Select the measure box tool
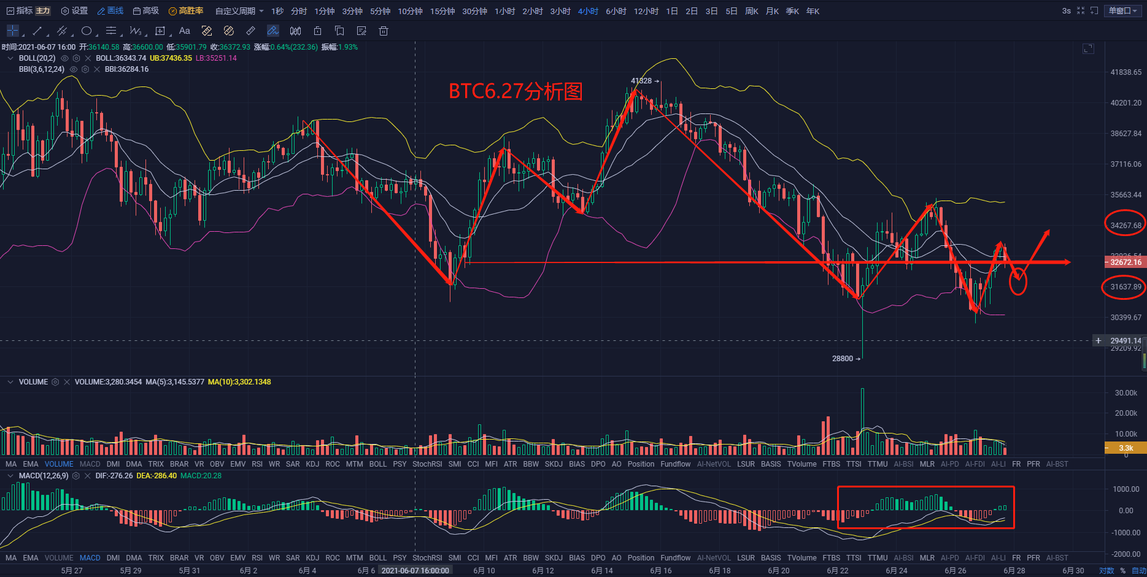The height and width of the screenshot is (577, 1147). [160, 31]
